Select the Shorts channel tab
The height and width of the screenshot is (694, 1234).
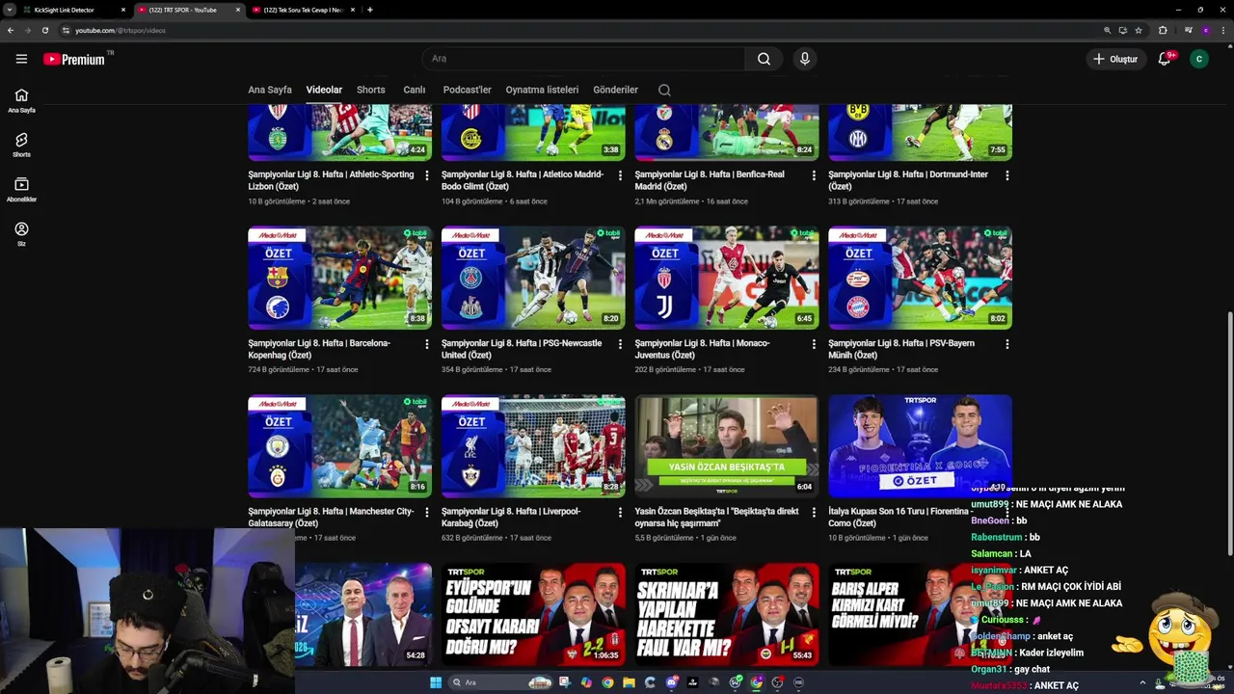click(x=371, y=90)
